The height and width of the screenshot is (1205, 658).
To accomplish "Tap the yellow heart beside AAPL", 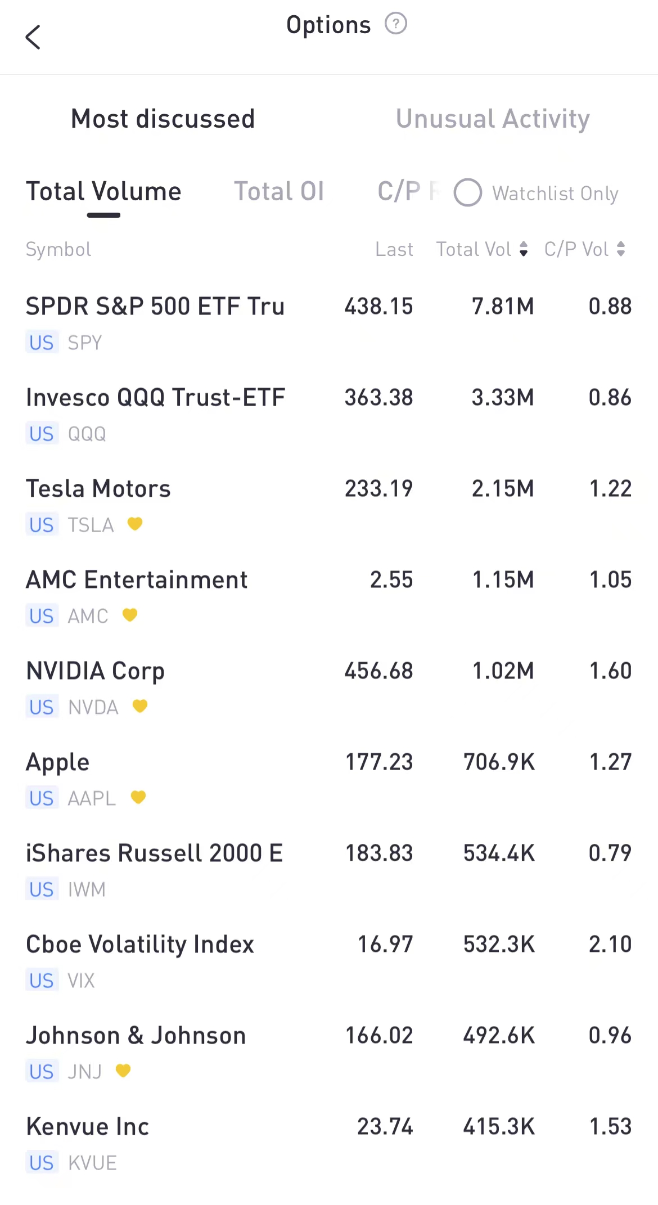I will coord(138,798).
